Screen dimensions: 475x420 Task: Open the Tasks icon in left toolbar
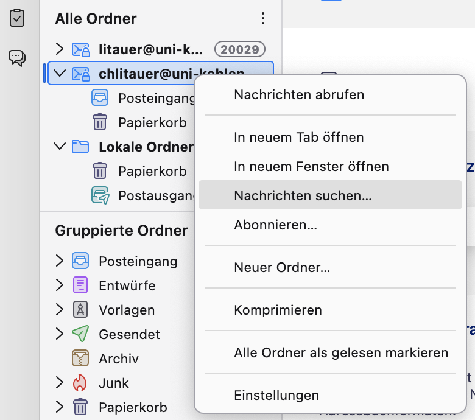[18, 18]
